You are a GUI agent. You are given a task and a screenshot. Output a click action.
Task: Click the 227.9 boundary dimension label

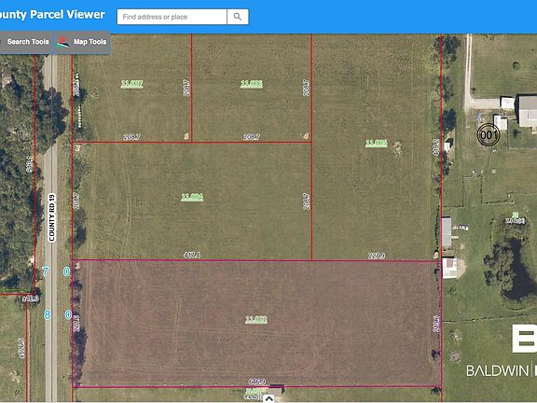click(377, 256)
